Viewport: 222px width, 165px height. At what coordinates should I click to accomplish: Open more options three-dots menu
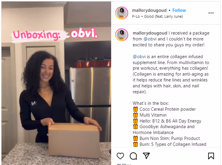coord(211,13)
